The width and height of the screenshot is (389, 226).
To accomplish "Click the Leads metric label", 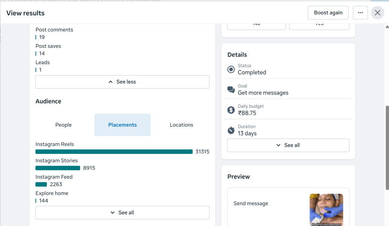I will (43, 63).
